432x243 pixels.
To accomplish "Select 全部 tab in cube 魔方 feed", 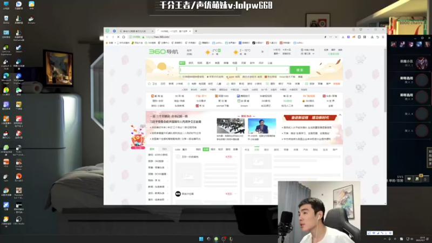I will tap(206, 150).
